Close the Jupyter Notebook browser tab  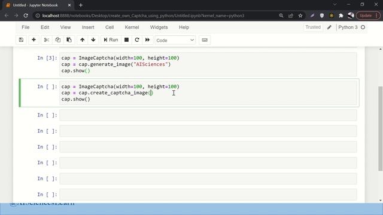pyautogui.click(x=69, y=5)
